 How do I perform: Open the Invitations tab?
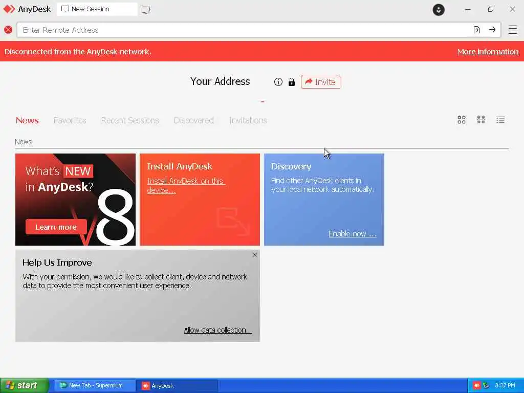tap(248, 120)
